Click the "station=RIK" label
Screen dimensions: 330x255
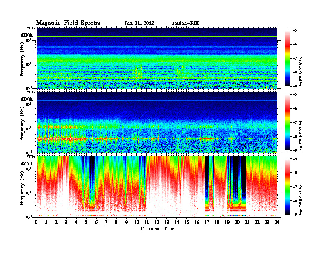(185, 23)
